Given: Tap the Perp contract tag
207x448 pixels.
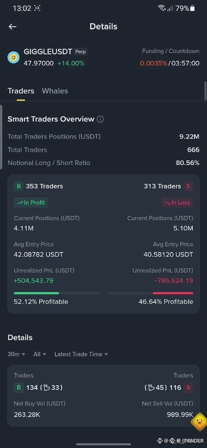Looking at the screenshot, I should pos(80,52).
